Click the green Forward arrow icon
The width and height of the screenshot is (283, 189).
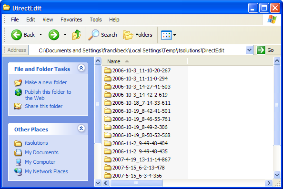tap(54, 35)
